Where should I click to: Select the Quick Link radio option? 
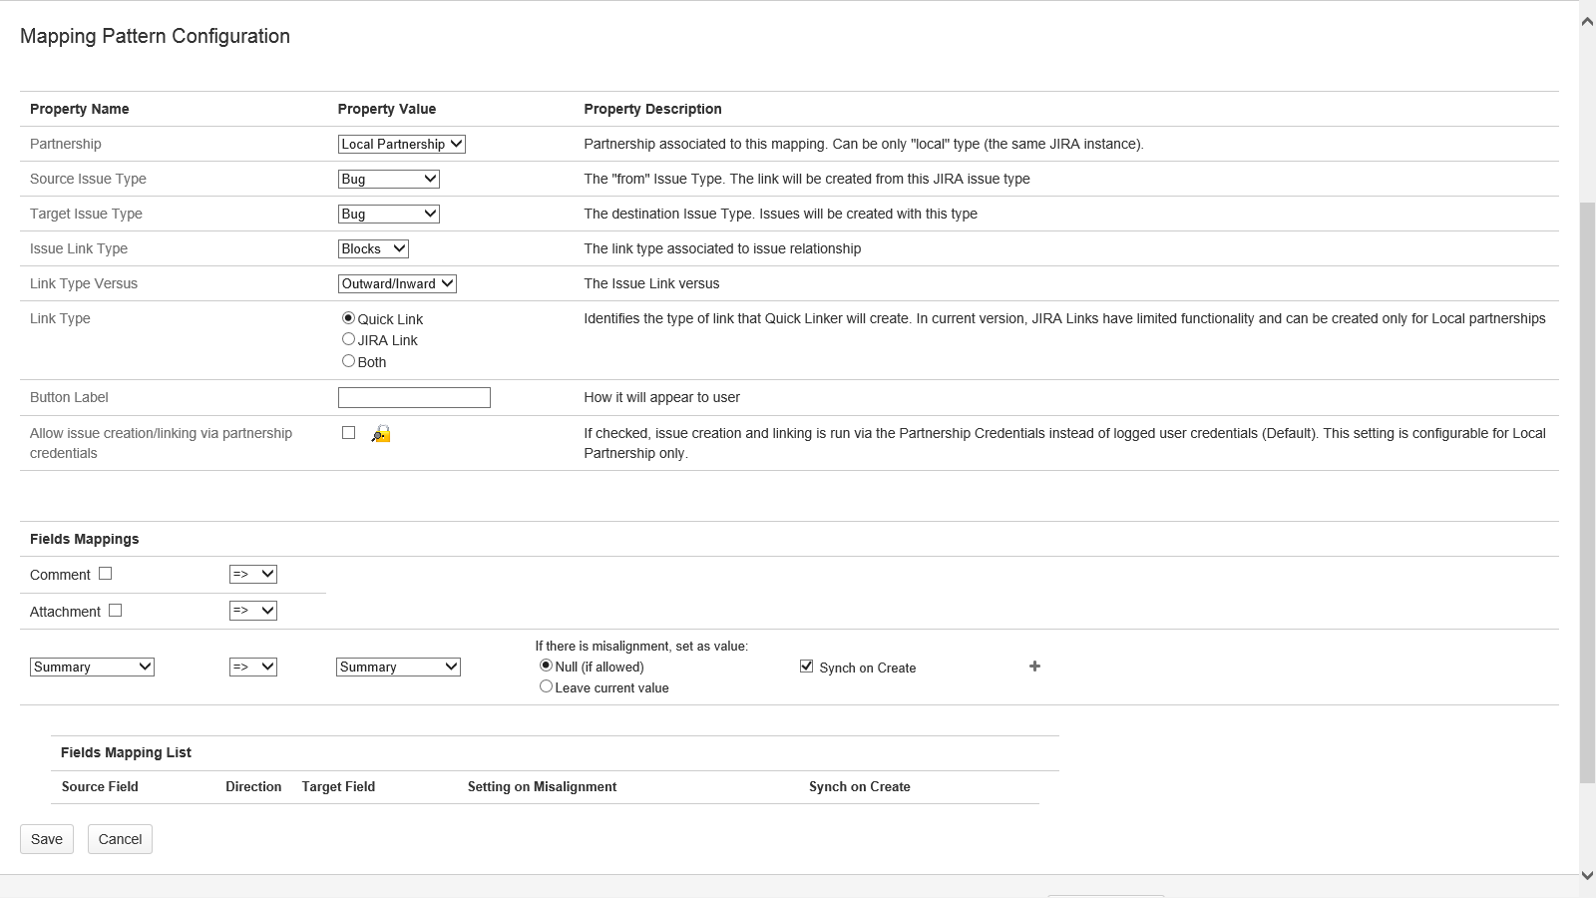click(x=348, y=318)
